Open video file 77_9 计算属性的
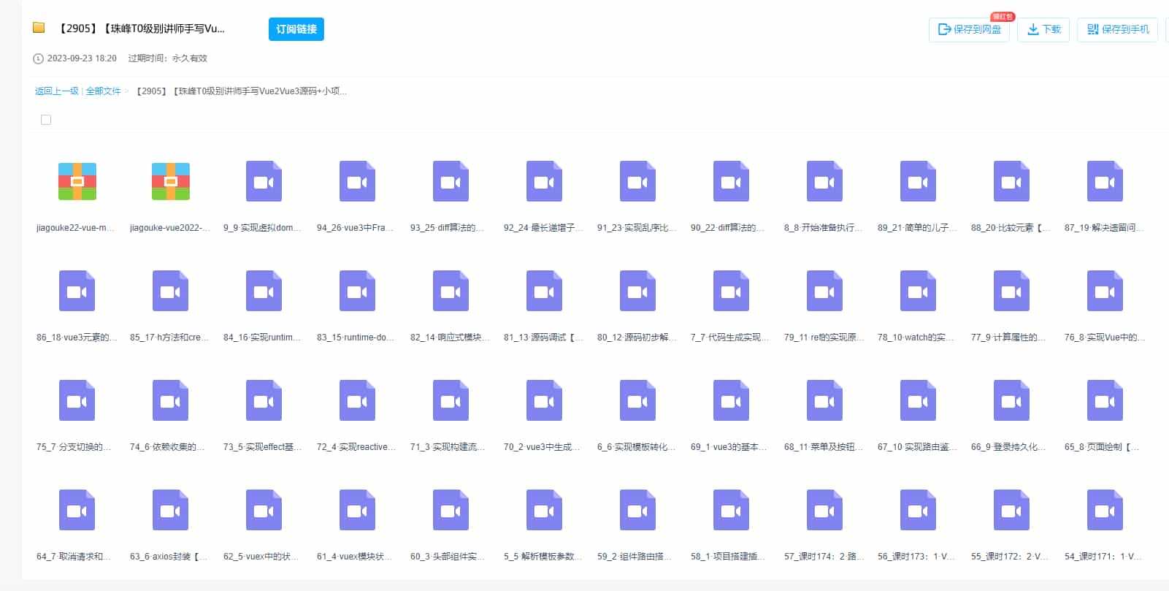This screenshot has height=591, width=1169. [1012, 291]
